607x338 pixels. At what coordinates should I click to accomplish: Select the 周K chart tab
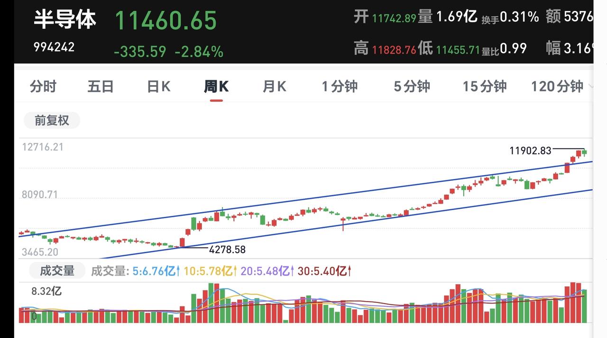(x=216, y=87)
